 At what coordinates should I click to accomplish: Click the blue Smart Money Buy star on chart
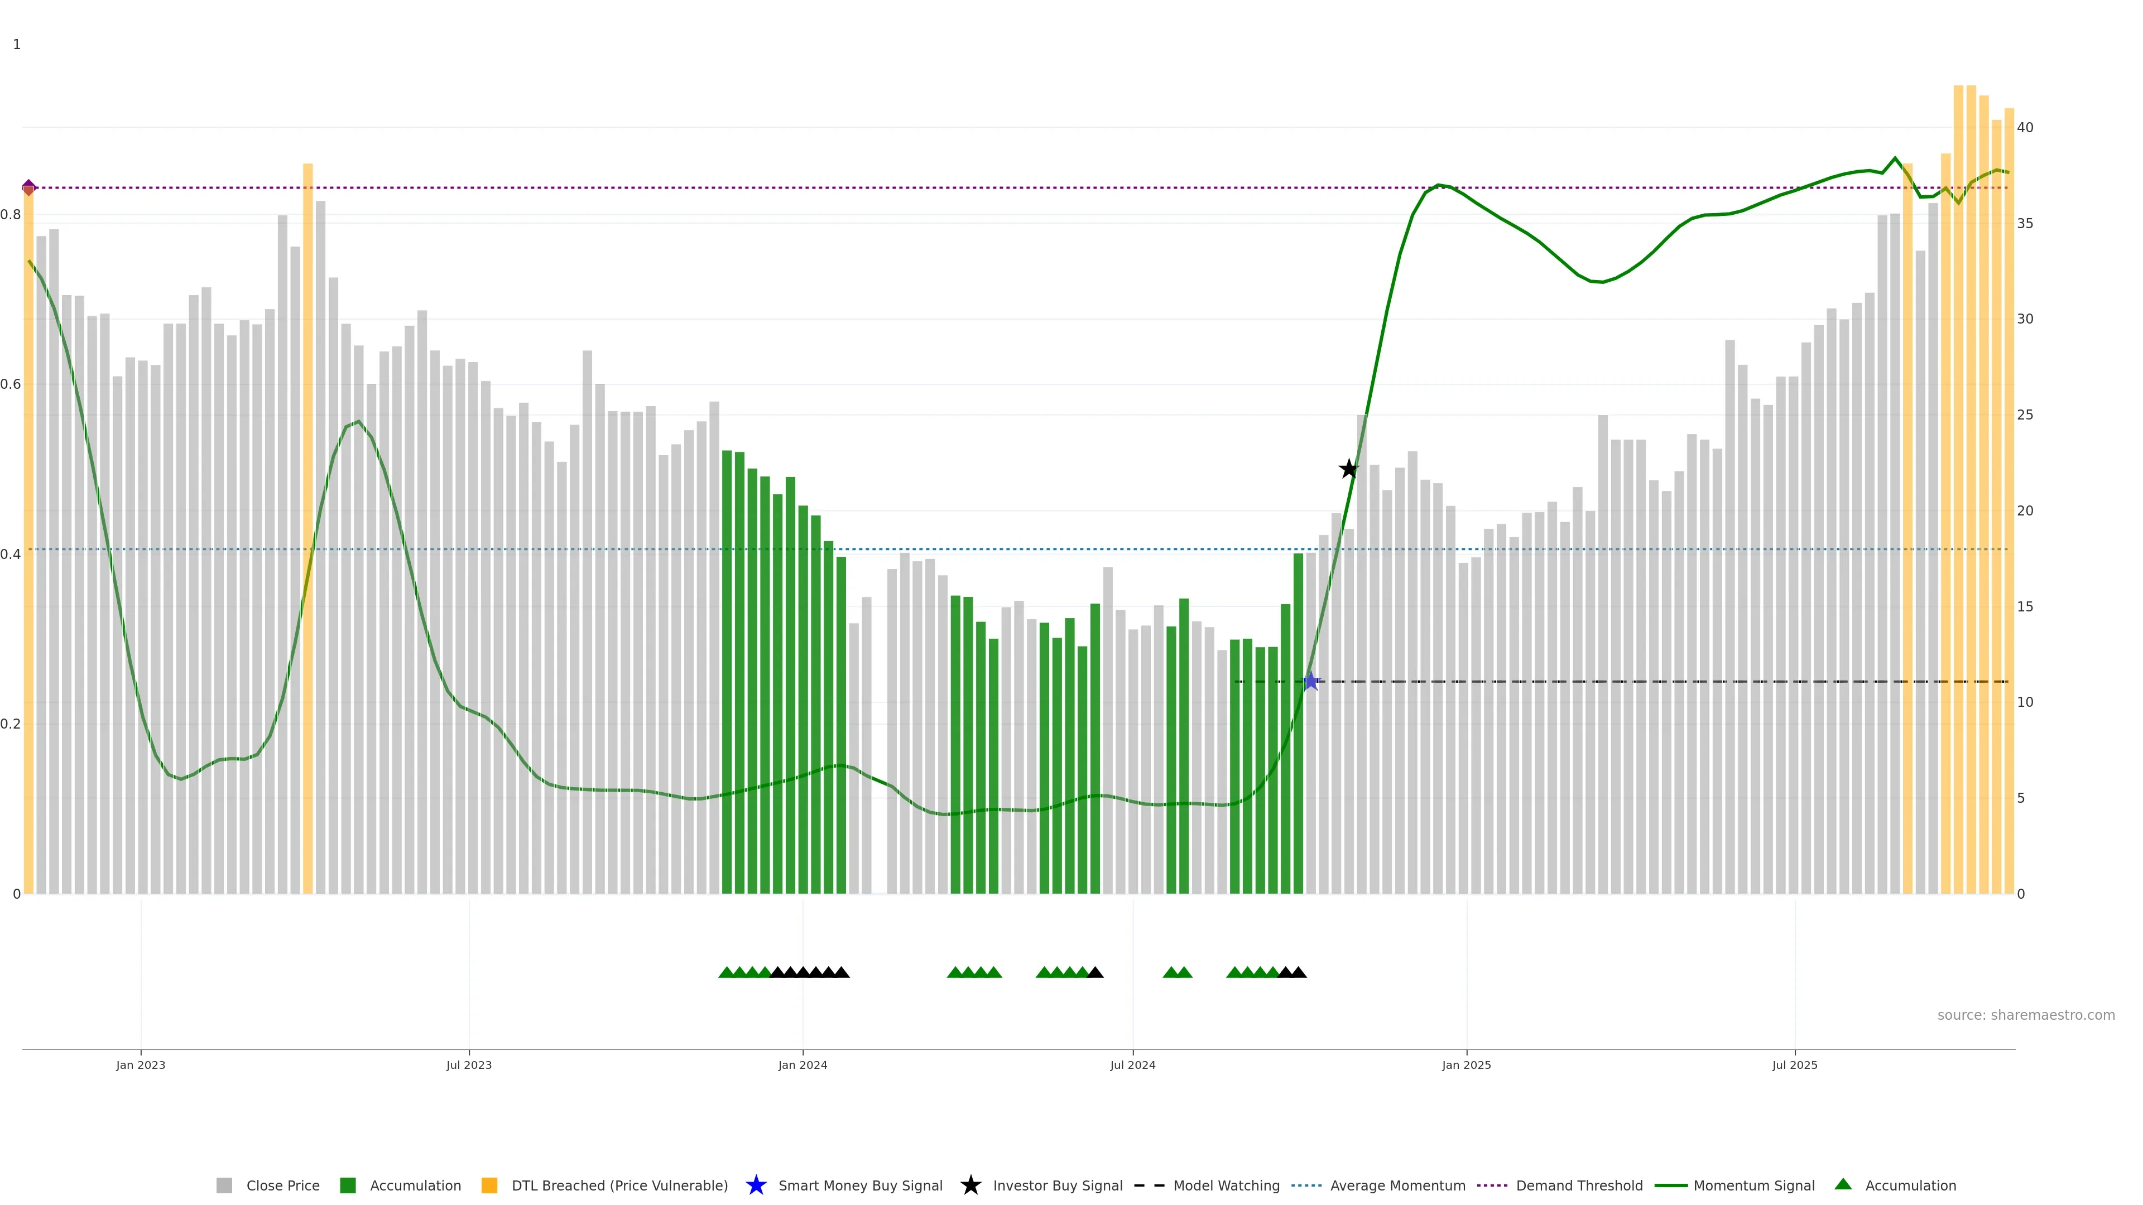coord(1310,681)
